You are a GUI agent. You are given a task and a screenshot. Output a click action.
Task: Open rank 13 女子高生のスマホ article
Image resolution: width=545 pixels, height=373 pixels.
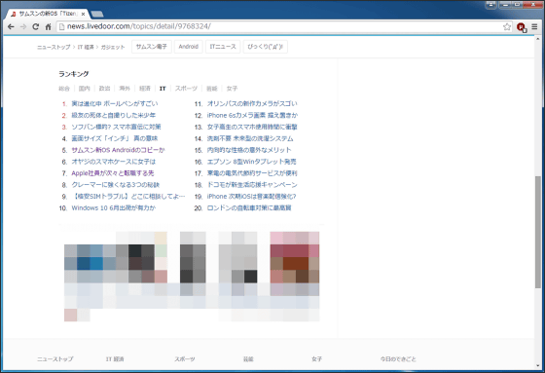pyautogui.click(x=252, y=127)
